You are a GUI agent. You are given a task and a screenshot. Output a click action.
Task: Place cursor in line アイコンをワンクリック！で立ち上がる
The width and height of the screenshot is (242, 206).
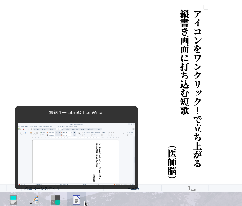(x=198, y=89)
